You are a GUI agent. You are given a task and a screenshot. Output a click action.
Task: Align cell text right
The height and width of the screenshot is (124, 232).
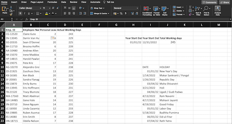point(74,13)
